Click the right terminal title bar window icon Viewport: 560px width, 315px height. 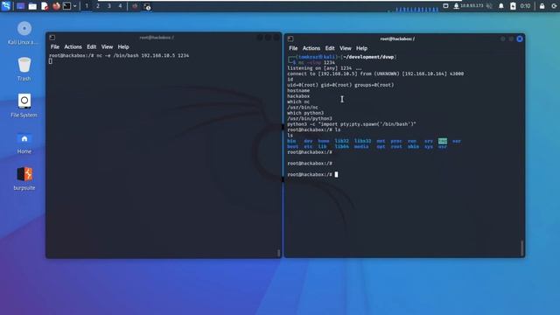(x=290, y=38)
